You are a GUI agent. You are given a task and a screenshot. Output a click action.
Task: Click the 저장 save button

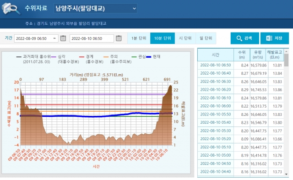(275, 38)
